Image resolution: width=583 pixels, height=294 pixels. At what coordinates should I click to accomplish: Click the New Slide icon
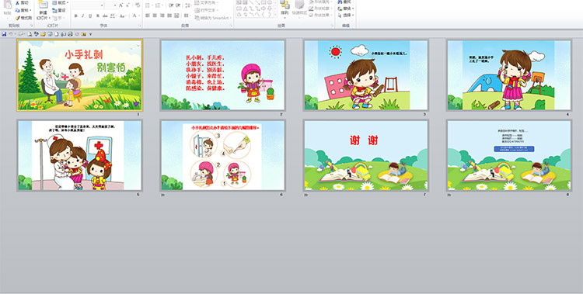(x=43, y=5)
